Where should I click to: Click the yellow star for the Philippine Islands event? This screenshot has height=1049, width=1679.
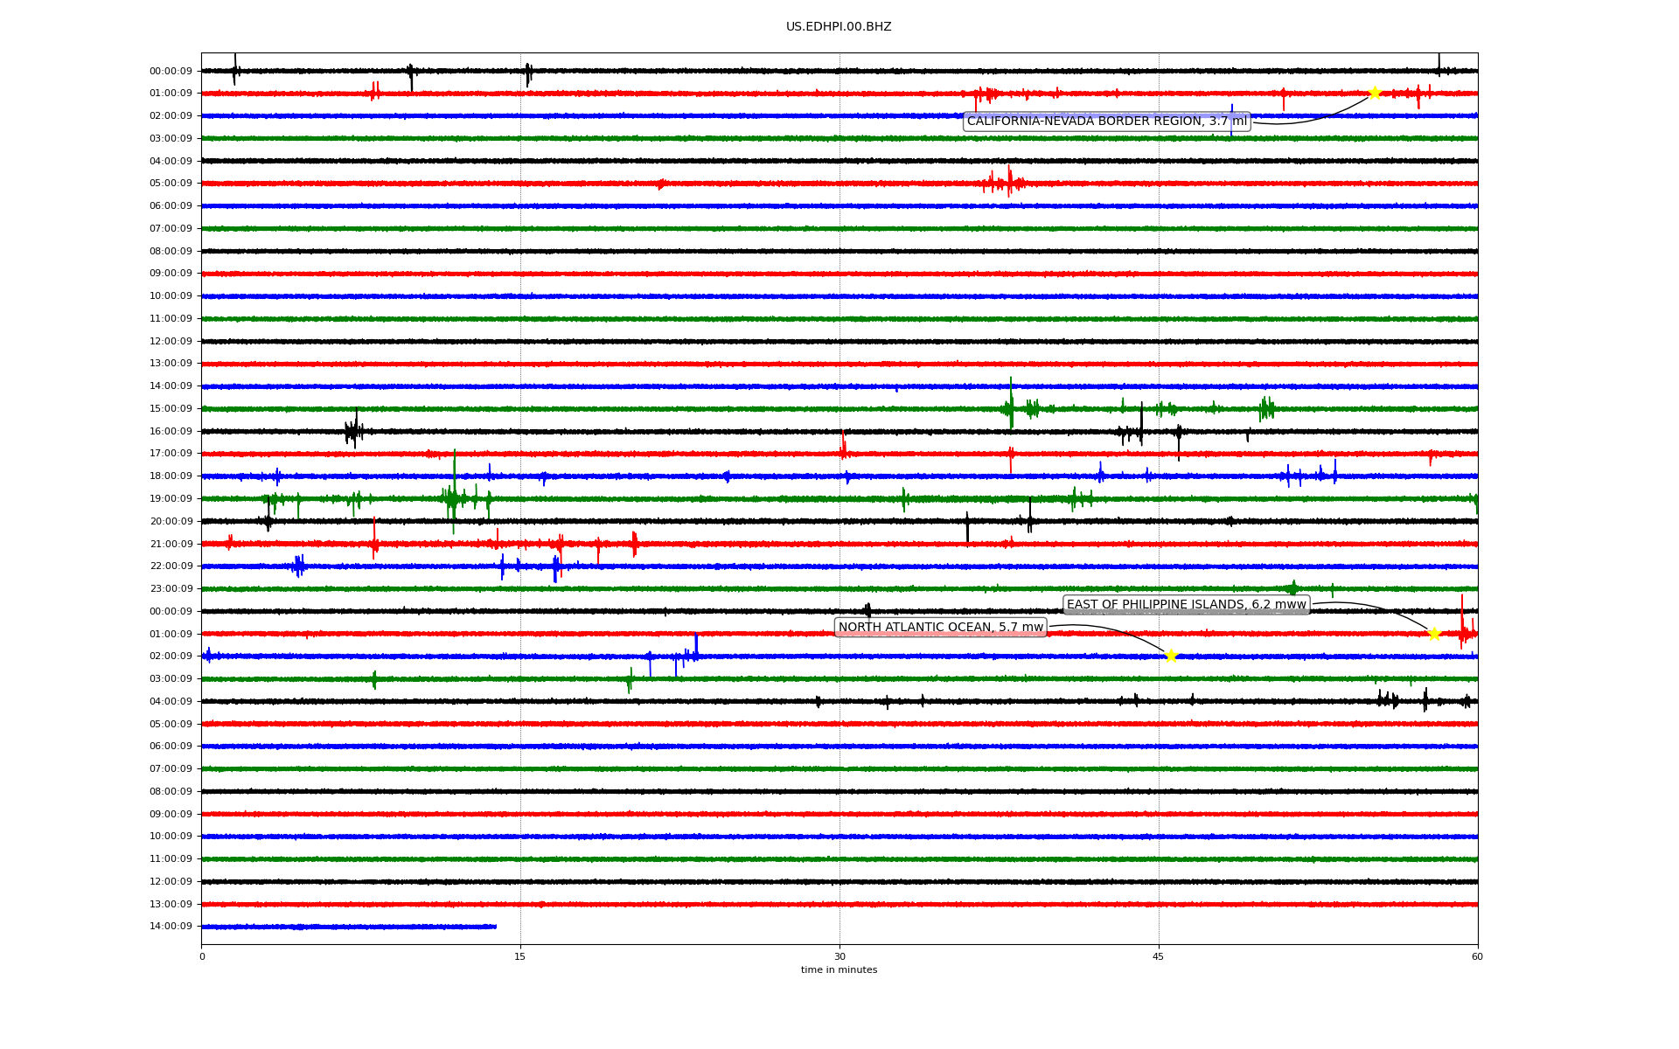1433,634
